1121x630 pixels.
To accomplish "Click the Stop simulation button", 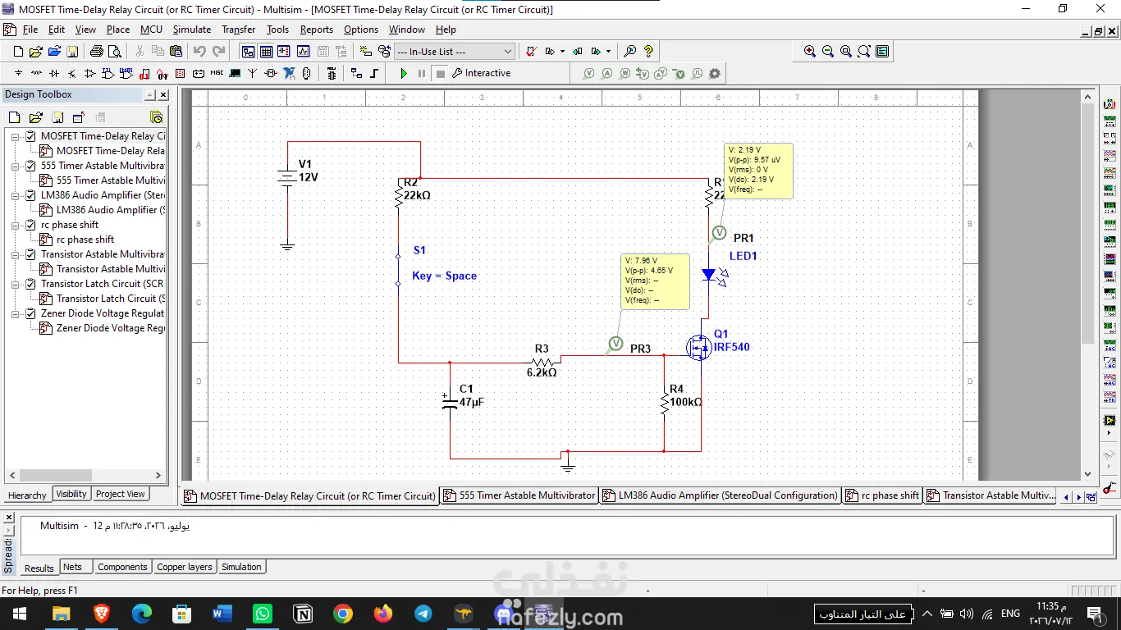I will pyautogui.click(x=441, y=73).
